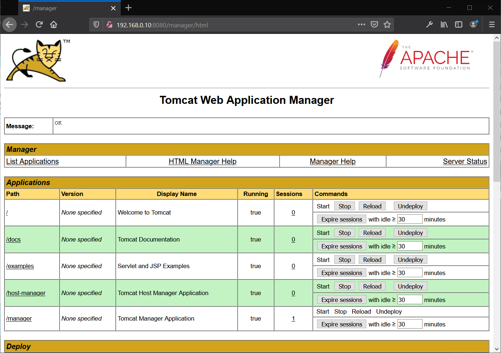
Task: Undeploy the /host-manager application
Action: tap(410, 286)
